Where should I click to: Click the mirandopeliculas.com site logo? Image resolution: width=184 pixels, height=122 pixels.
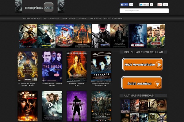[40, 6]
